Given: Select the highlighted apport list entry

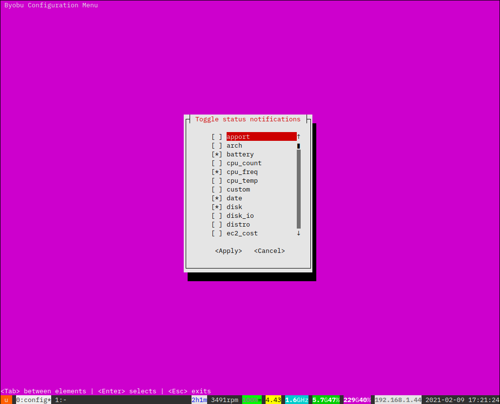Looking at the screenshot, I should tap(262, 137).
